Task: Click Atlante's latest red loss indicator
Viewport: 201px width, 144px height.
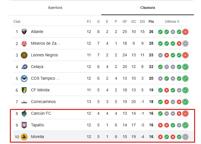Action: coord(185,32)
